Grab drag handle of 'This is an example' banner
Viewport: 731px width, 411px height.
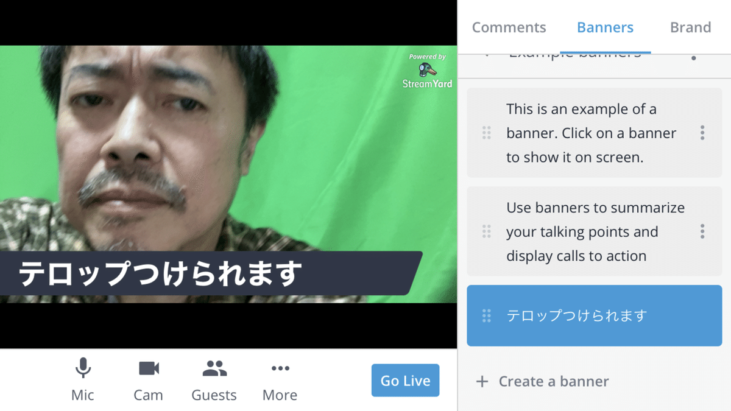486,133
